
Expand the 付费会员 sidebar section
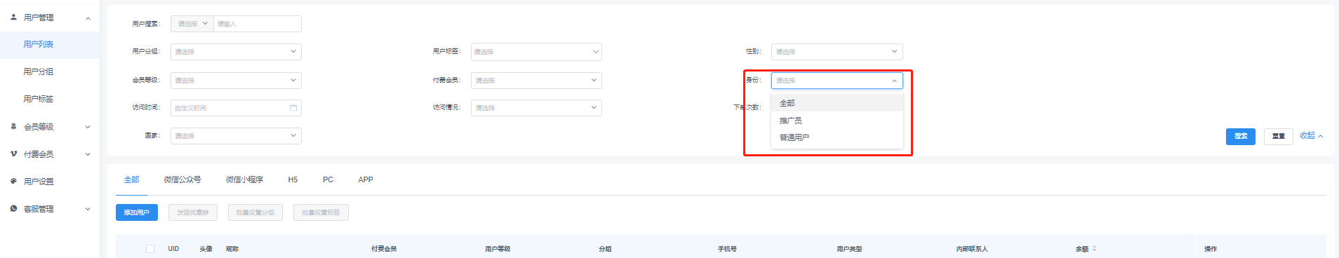[88, 154]
